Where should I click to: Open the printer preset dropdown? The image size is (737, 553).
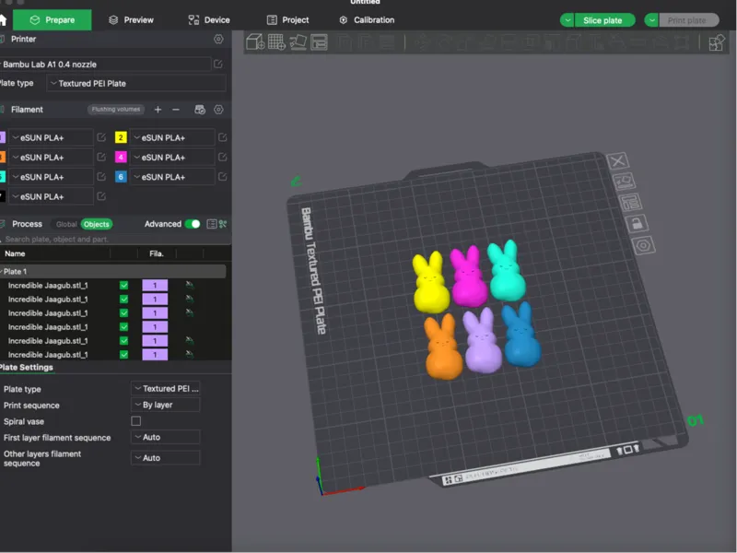(105, 65)
